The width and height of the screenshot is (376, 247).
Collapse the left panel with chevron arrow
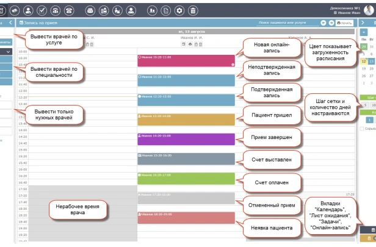10,23
